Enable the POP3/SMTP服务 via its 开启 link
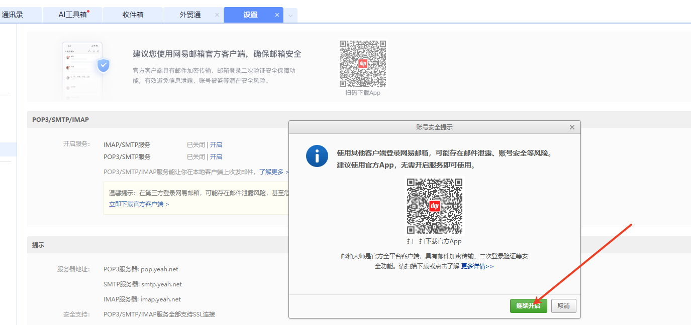Image resolution: width=691 pixels, height=325 pixels. [x=216, y=156]
